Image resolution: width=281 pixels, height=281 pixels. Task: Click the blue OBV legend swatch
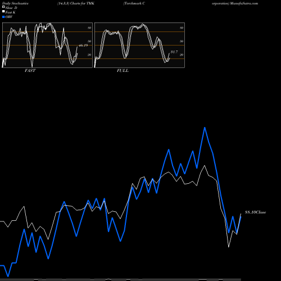point(3,17)
